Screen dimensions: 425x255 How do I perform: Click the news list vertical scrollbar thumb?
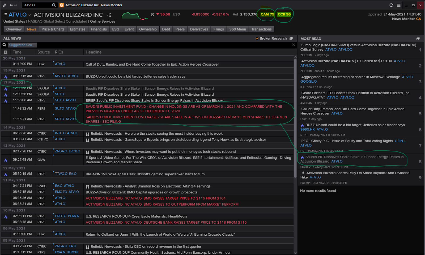[295, 118]
